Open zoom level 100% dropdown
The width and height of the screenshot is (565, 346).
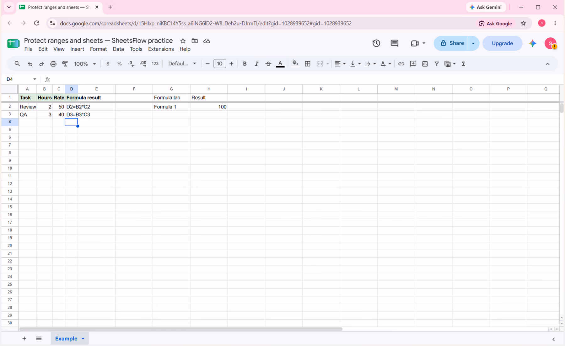coord(85,64)
